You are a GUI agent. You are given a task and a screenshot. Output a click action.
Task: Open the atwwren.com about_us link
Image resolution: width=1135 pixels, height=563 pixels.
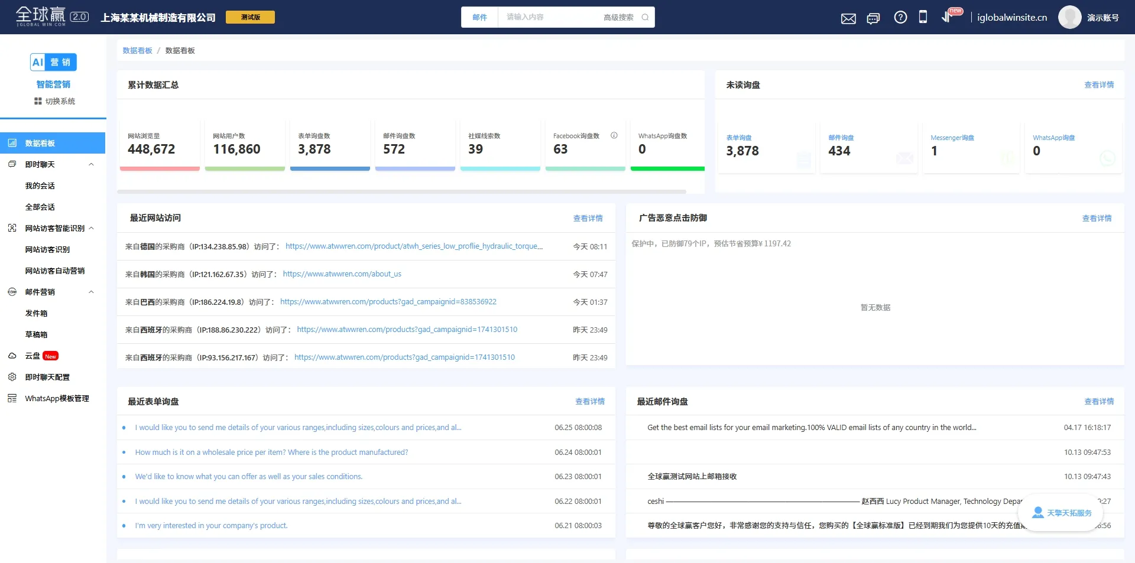coord(342,274)
